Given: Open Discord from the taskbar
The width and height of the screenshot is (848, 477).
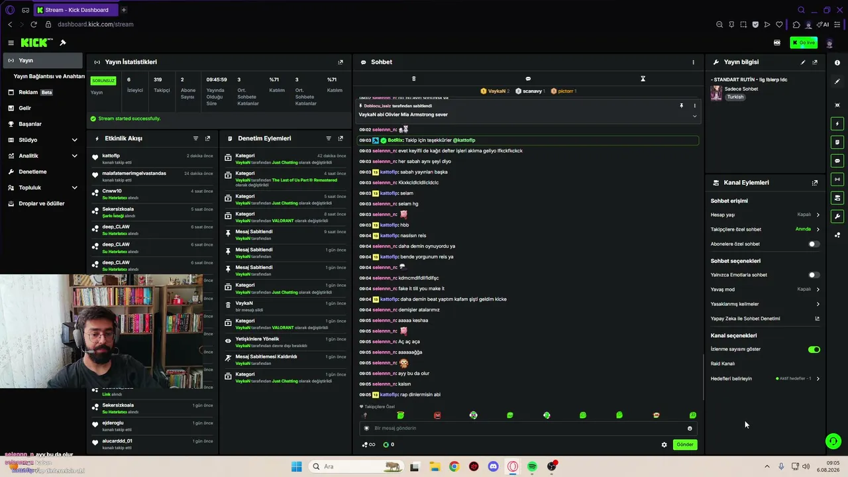Looking at the screenshot, I should pyautogui.click(x=493, y=466).
